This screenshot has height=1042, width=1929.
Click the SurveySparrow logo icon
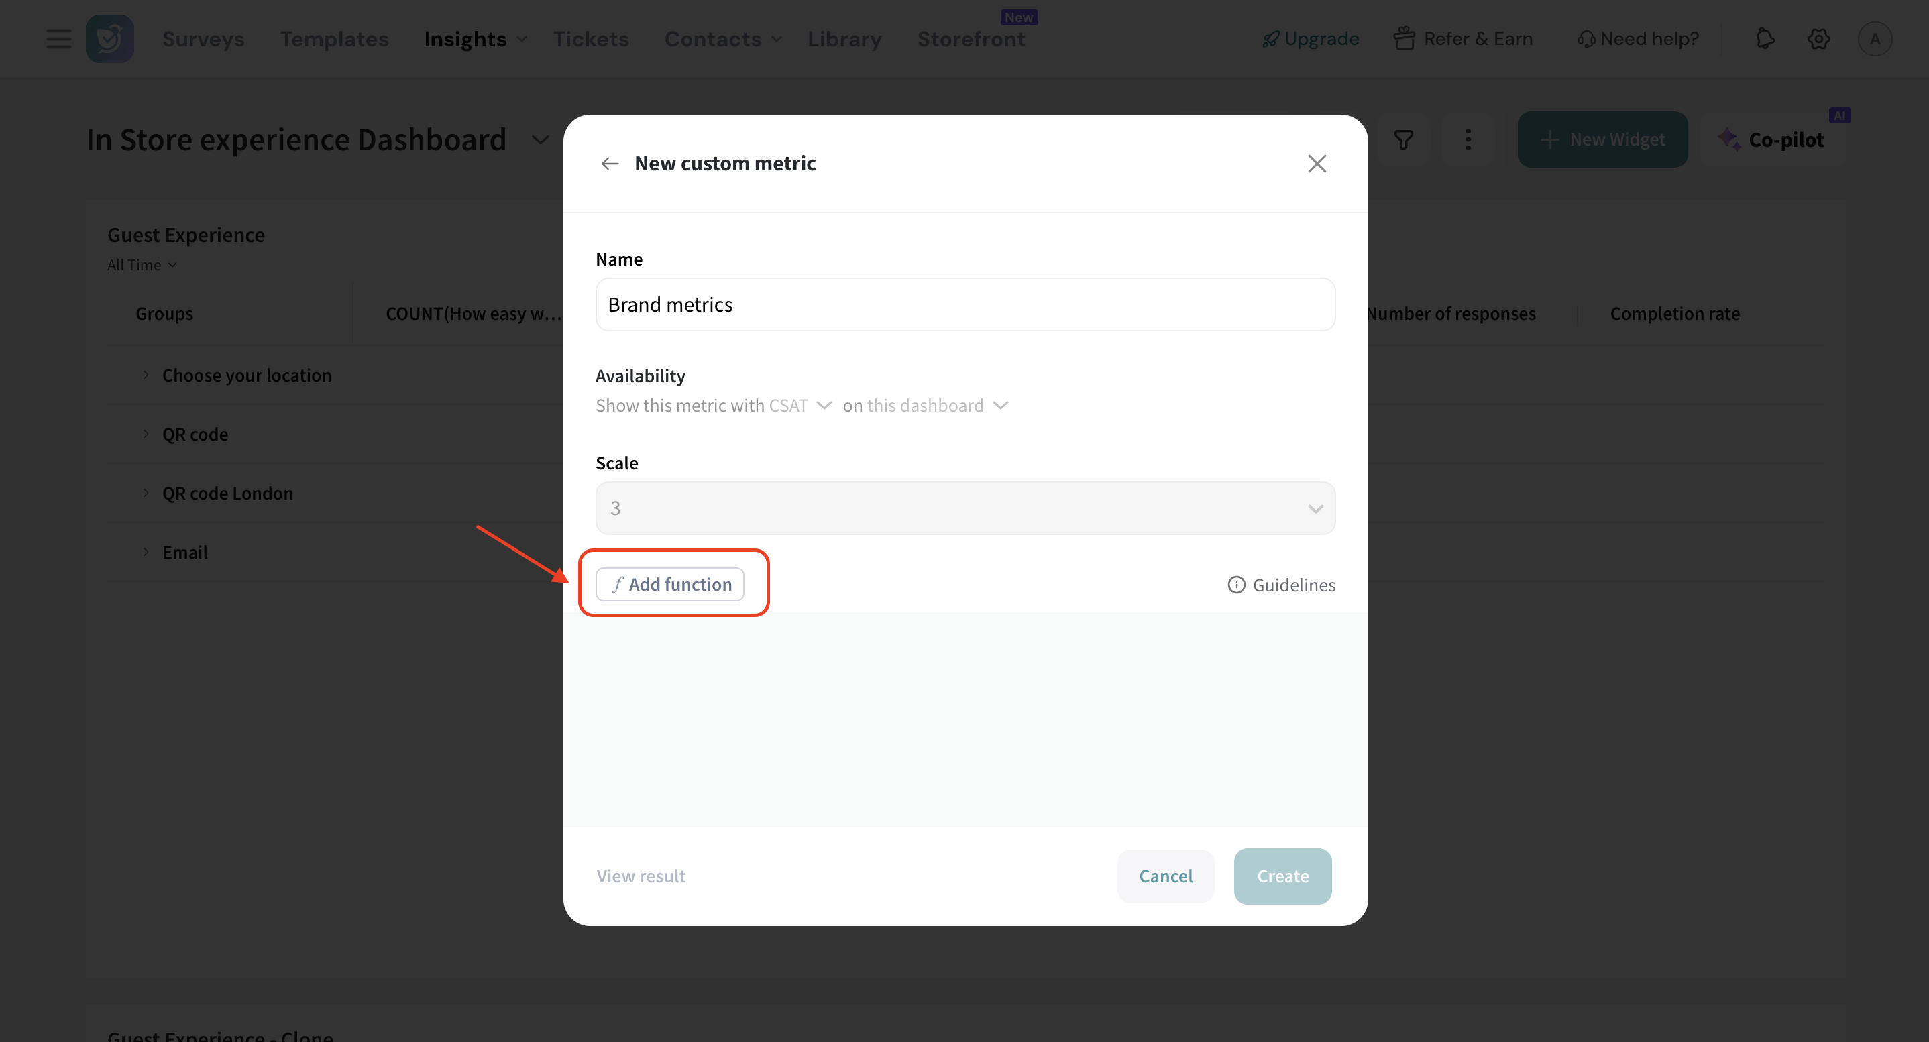click(109, 39)
